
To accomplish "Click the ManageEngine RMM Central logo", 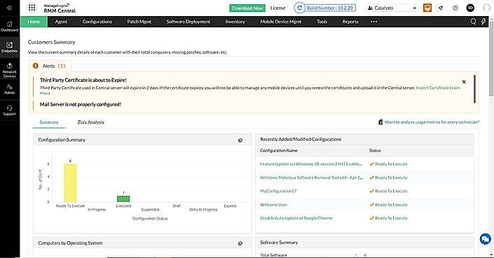I will pyautogui.click(x=60, y=8).
